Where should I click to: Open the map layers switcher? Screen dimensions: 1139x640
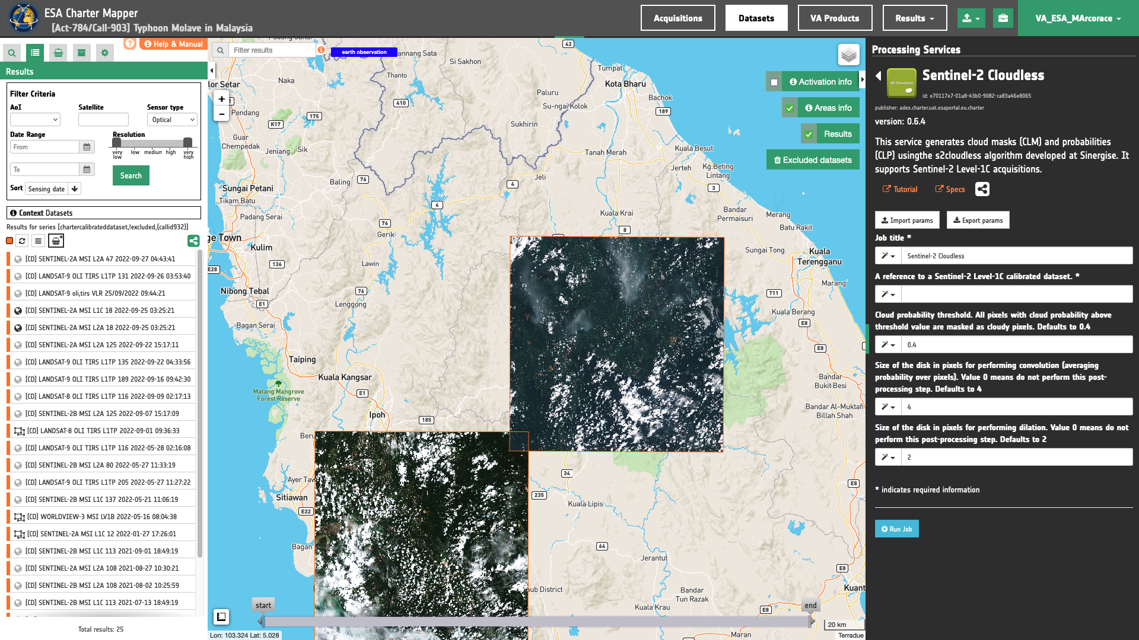click(849, 55)
